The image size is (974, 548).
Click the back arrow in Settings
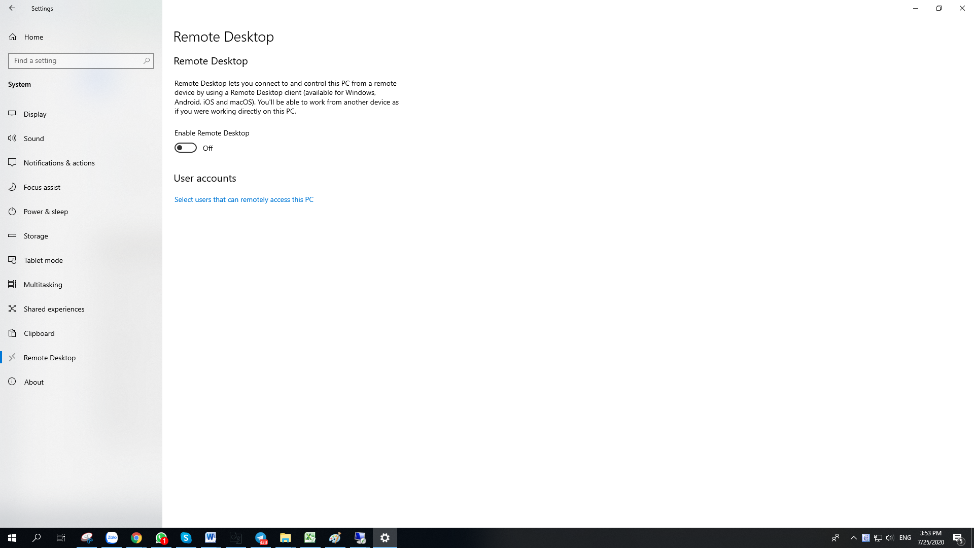pyautogui.click(x=12, y=8)
